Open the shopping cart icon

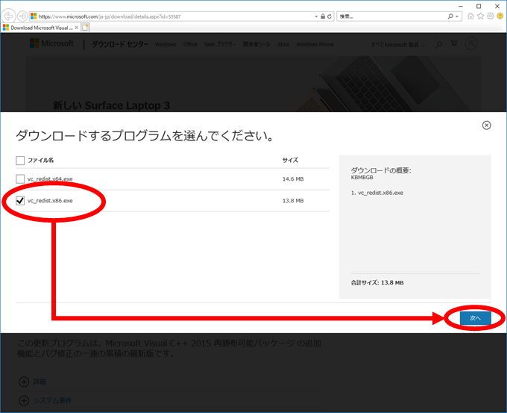click(454, 43)
